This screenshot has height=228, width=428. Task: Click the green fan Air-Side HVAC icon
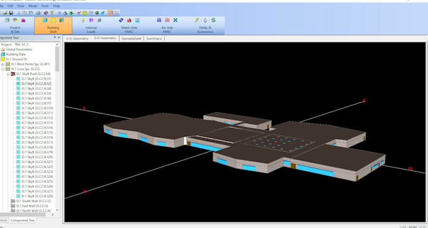pyautogui.click(x=175, y=20)
